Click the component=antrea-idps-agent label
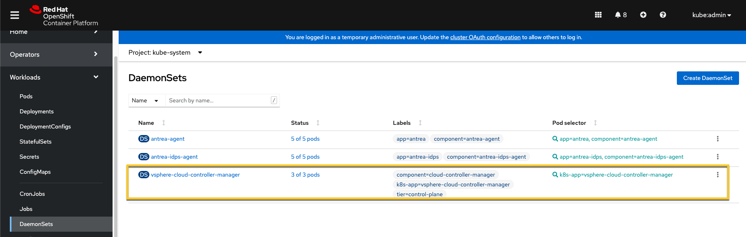 487,157
